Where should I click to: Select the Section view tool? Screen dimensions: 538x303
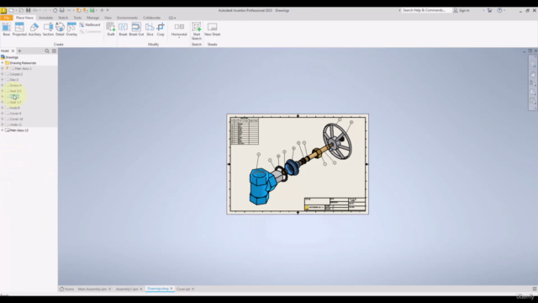pyautogui.click(x=48, y=29)
